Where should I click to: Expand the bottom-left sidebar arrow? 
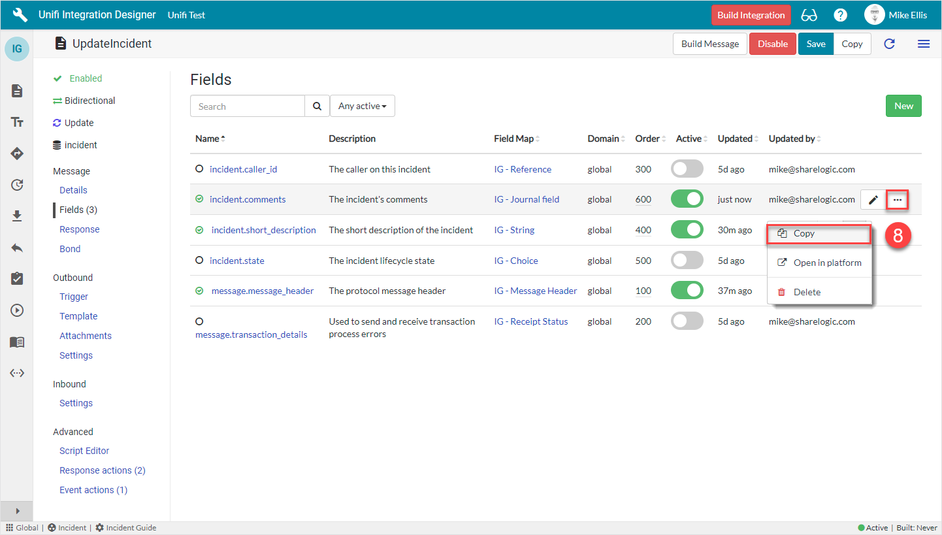(x=18, y=511)
